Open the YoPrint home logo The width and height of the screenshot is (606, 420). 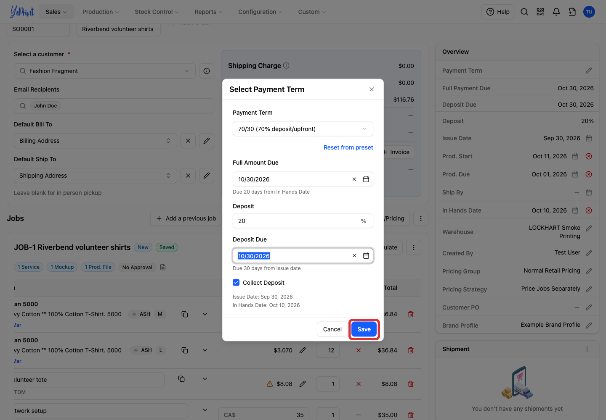(x=22, y=12)
